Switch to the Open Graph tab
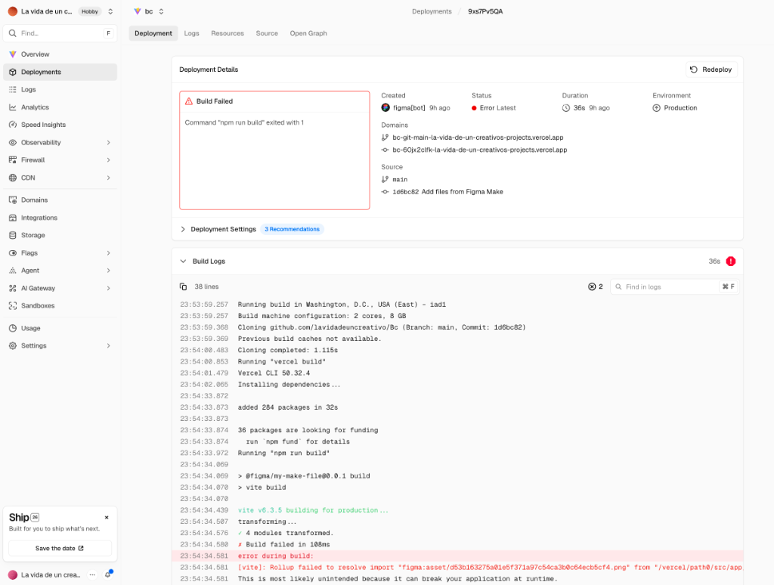The height and width of the screenshot is (585, 774). (308, 33)
